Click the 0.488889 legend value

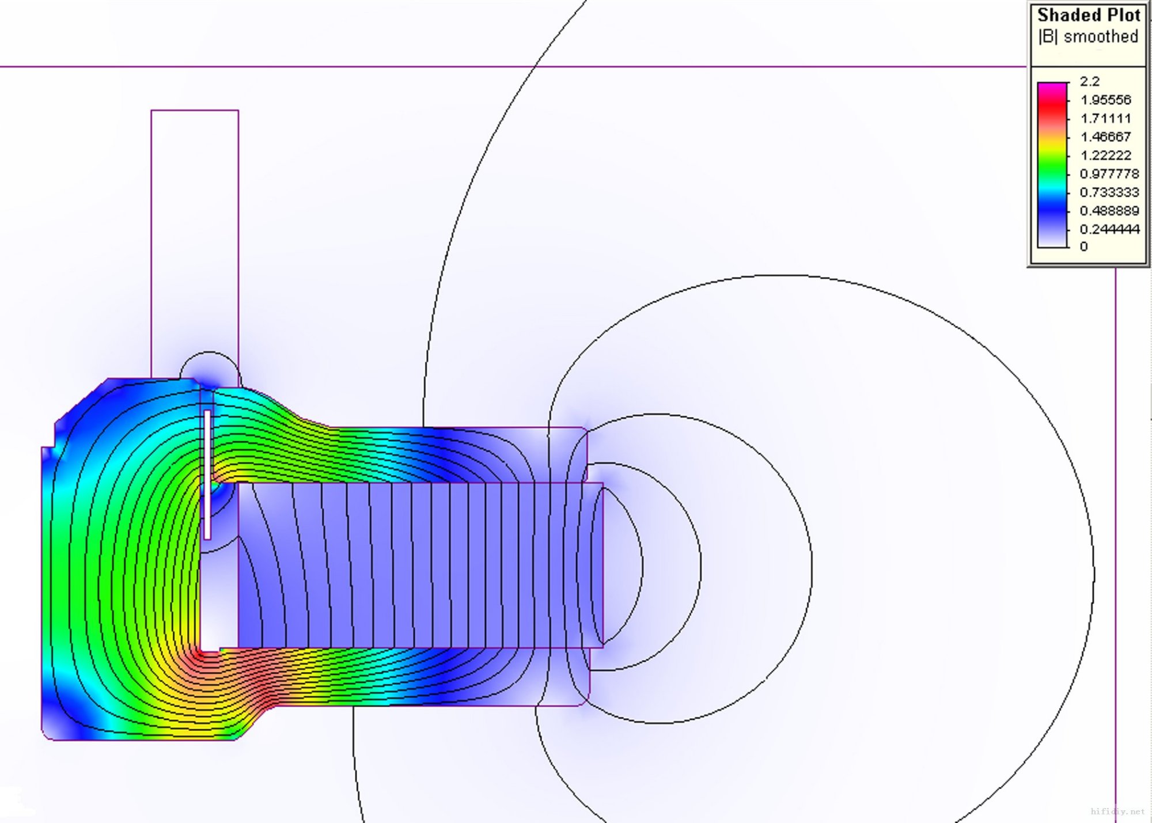click(1110, 211)
